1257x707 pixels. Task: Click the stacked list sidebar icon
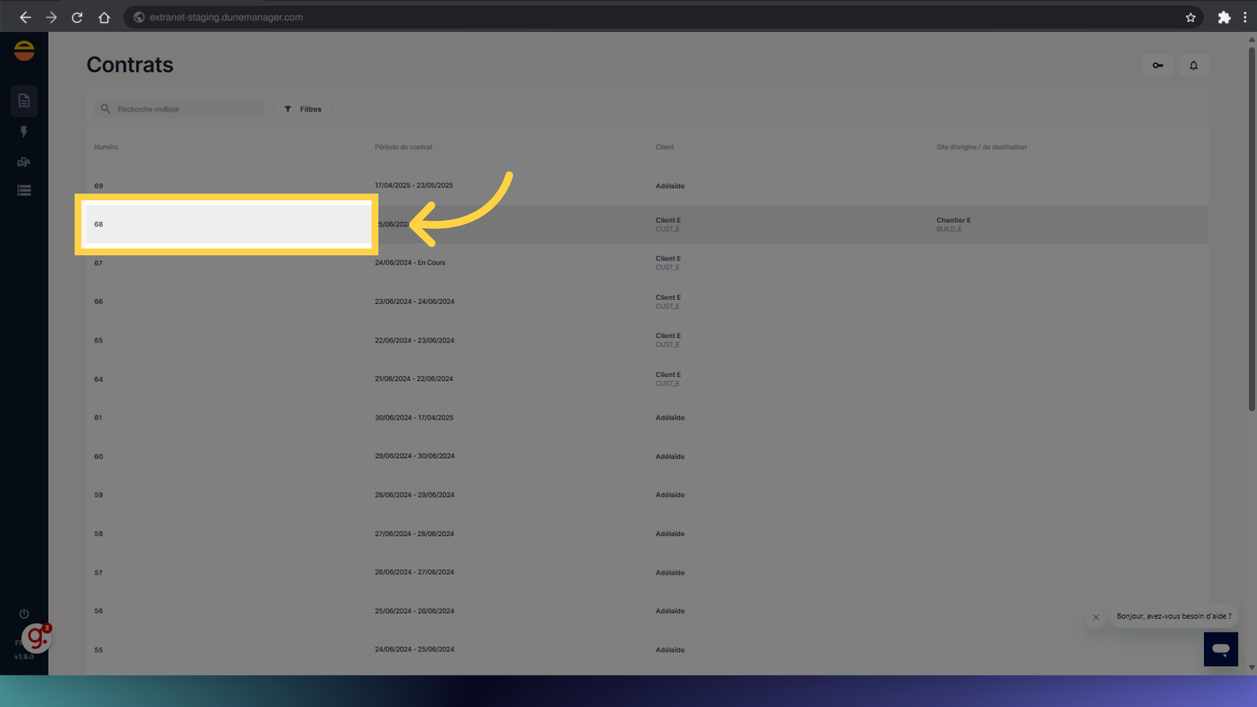tap(24, 190)
